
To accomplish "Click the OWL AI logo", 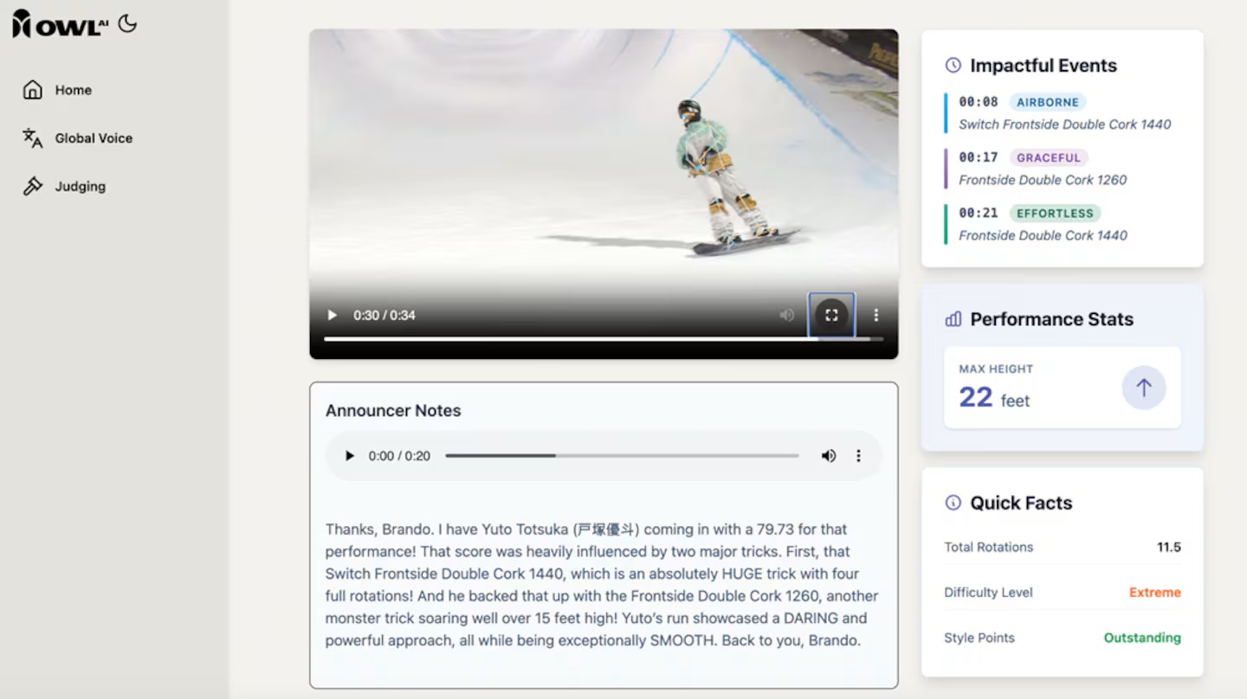I will pos(60,24).
